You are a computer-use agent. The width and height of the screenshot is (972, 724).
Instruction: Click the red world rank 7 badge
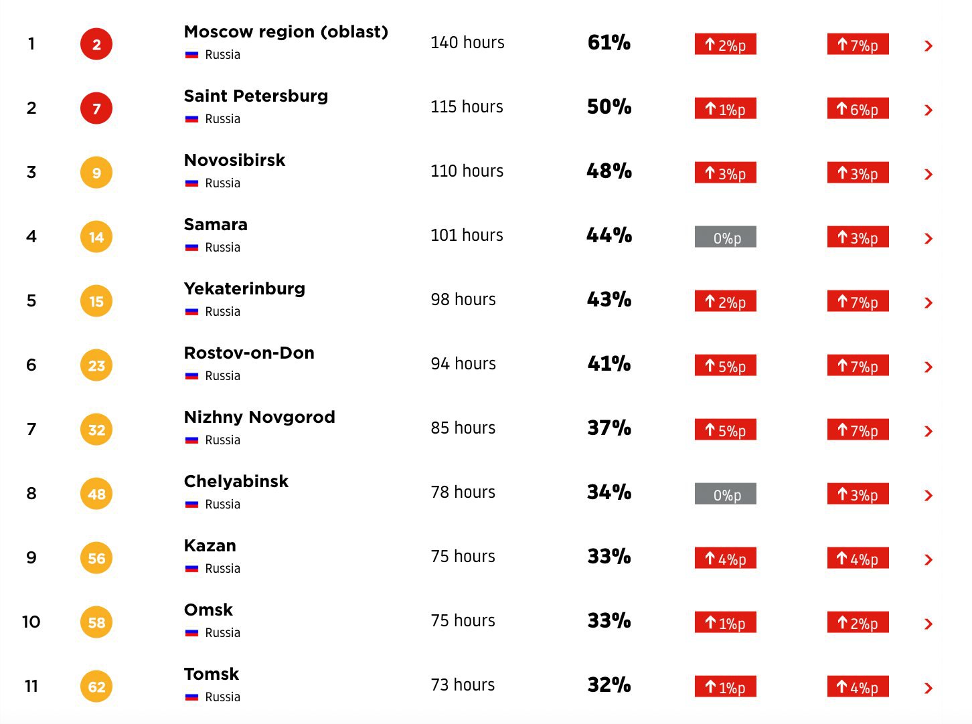(96, 108)
